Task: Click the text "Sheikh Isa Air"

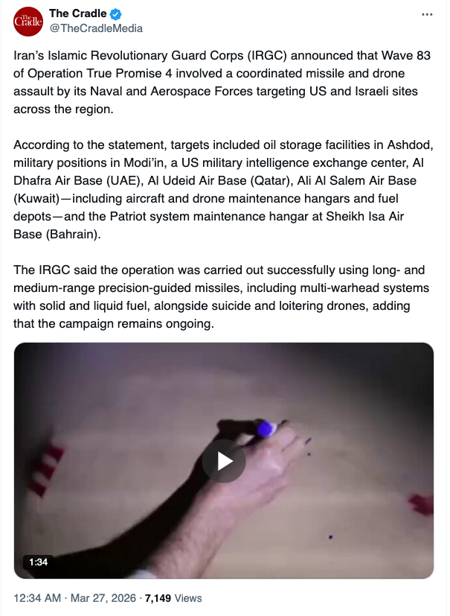Action: [365, 217]
